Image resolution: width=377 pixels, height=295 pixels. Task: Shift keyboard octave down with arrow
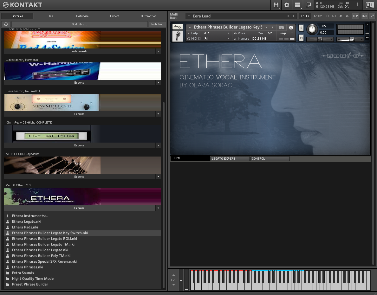173,285
